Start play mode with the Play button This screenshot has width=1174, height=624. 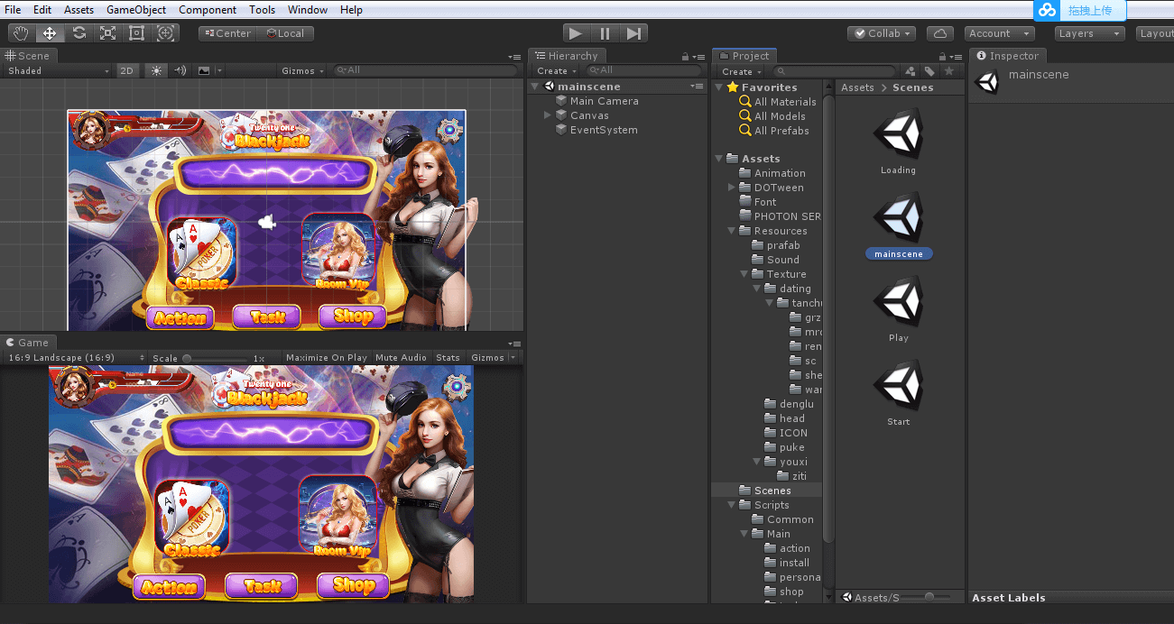576,33
